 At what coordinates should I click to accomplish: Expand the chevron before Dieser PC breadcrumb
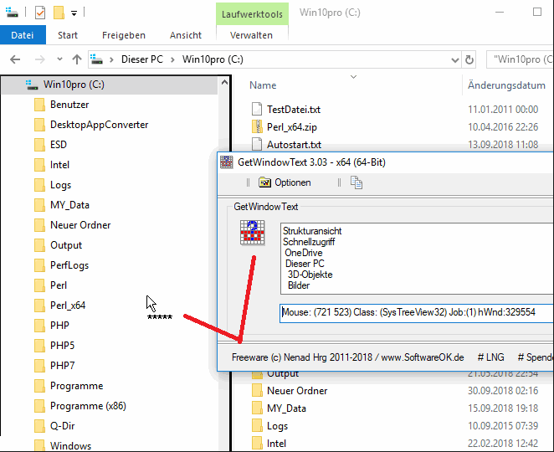coord(111,59)
